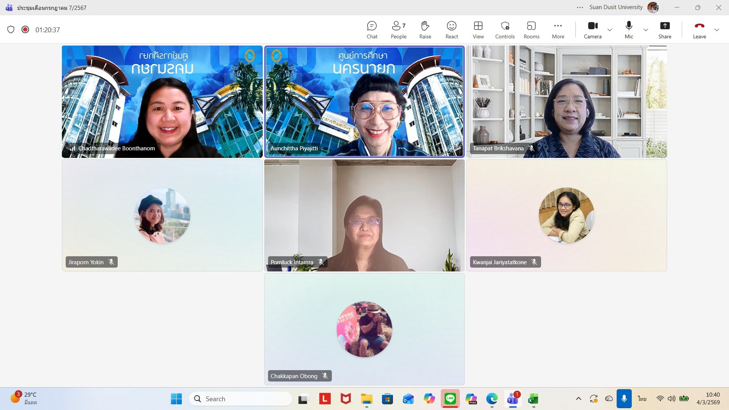This screenshot has width=729, height=410.
Task: Expand the Leave options dropdown arrow
Action: coord(716,30)
